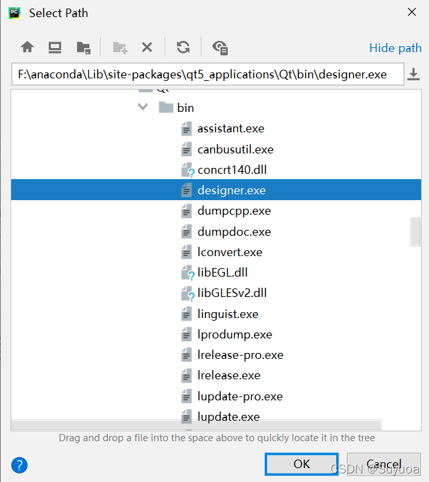Screen dimensions: 429x482
Task: Click the Hide path link
Action: (x=395, y=47)
